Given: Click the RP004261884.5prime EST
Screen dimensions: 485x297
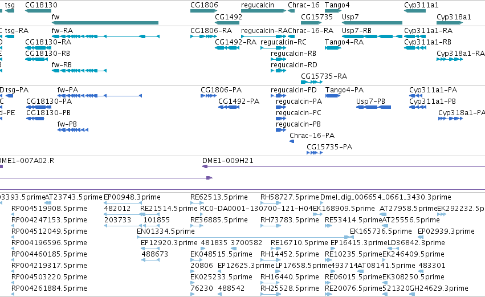Looking at the screenshot, I should pyautogui.click(x=13, y=294).
